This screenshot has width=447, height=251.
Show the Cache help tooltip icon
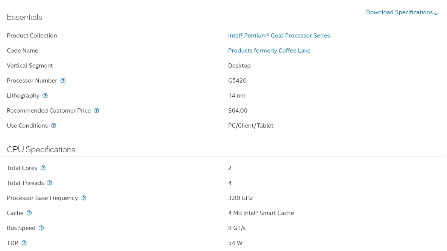(29, 213)
